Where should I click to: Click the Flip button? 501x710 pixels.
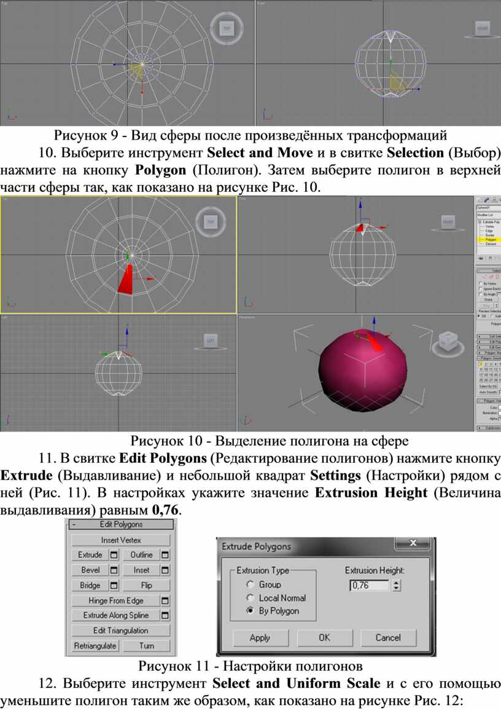[146, 585]
